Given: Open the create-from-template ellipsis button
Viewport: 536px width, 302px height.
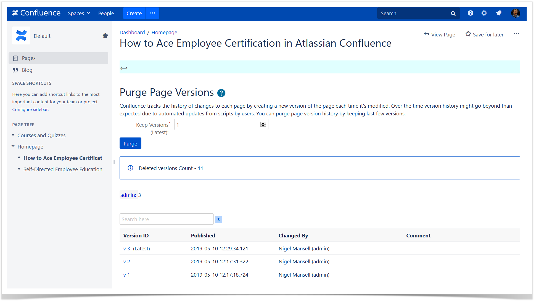Looking at the screenshot, I should pyautogui.click(x=153, y=13).
